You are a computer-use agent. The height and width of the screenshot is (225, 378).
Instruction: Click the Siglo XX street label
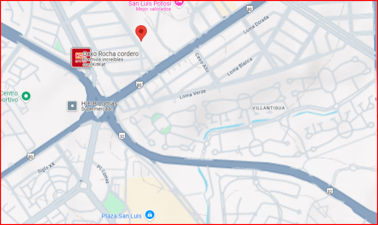(46, 168)
